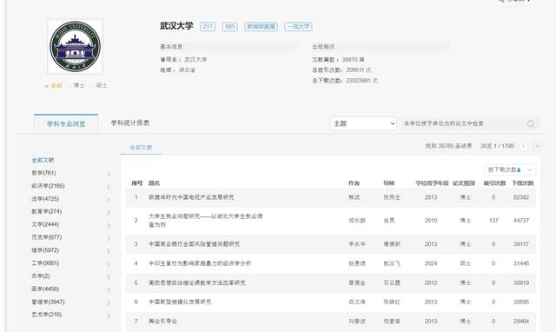Expand the 教育学(274) category chevron

coord(109,213)
